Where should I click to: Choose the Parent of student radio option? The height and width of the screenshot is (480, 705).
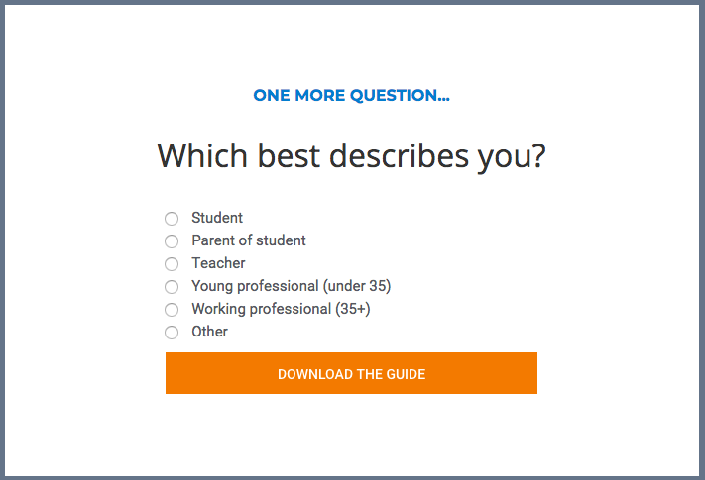(172, 241)
